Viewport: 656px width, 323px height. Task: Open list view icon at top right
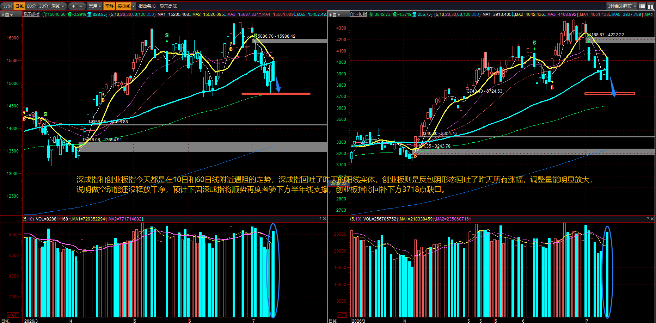tap(642, 6)
